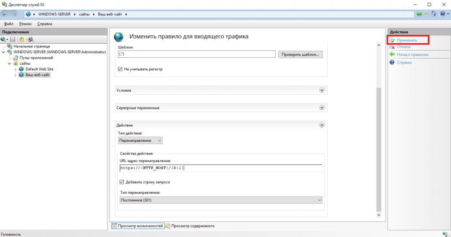Click the Пулы приложений icon
The width and height of the screenshot is (451, 237).
click(16, 58)
